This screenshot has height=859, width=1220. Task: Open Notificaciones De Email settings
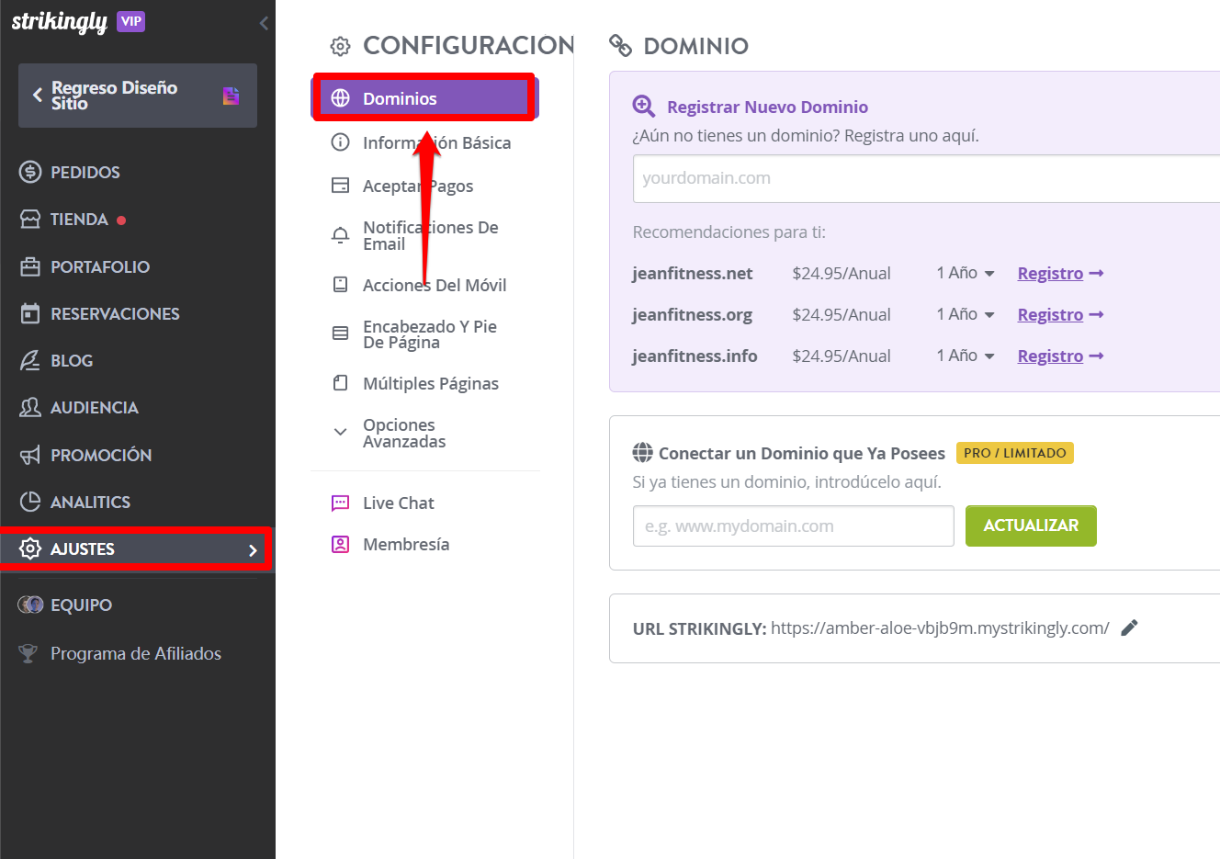coord(430,235)
